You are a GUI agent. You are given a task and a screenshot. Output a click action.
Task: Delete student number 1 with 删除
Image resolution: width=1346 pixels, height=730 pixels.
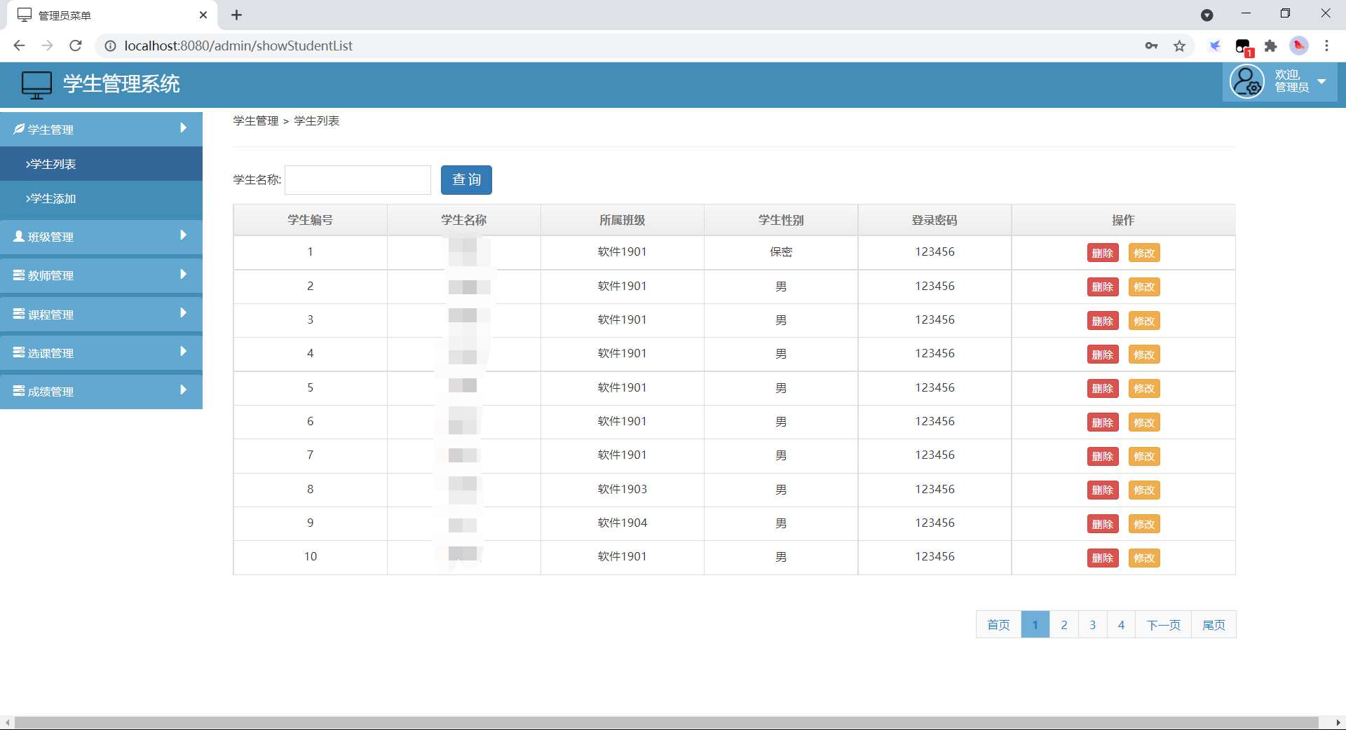point(1102,253)
